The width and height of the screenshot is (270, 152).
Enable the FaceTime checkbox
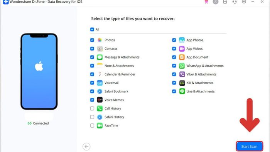[x=92, y=125]
